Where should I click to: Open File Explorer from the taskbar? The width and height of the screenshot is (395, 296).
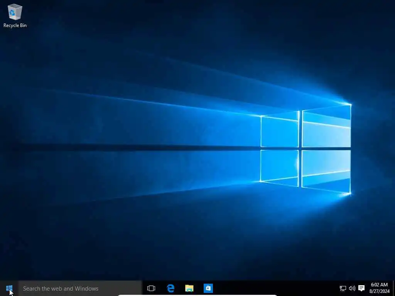tap(189, 288)
